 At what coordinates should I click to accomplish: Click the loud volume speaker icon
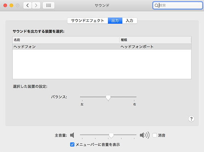point(145,135)
